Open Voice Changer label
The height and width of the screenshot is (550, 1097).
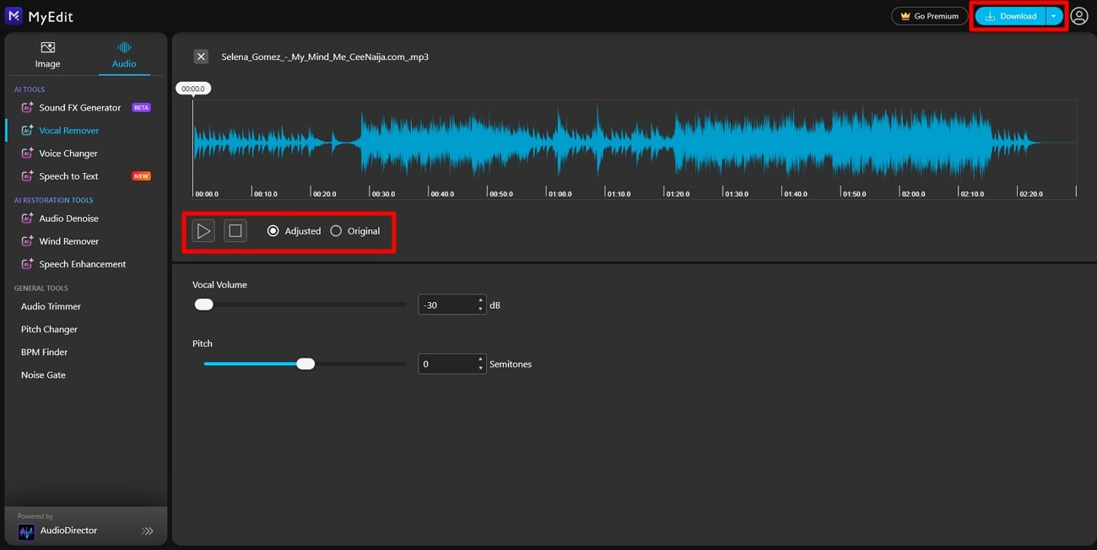(x=68, y=154)
